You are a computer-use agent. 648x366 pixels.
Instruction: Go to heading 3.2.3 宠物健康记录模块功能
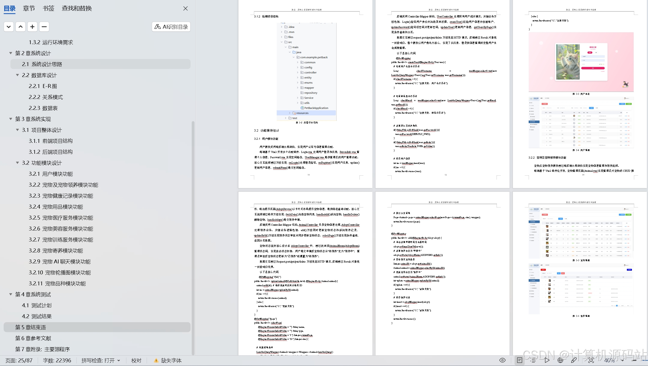tap(61, 196)
